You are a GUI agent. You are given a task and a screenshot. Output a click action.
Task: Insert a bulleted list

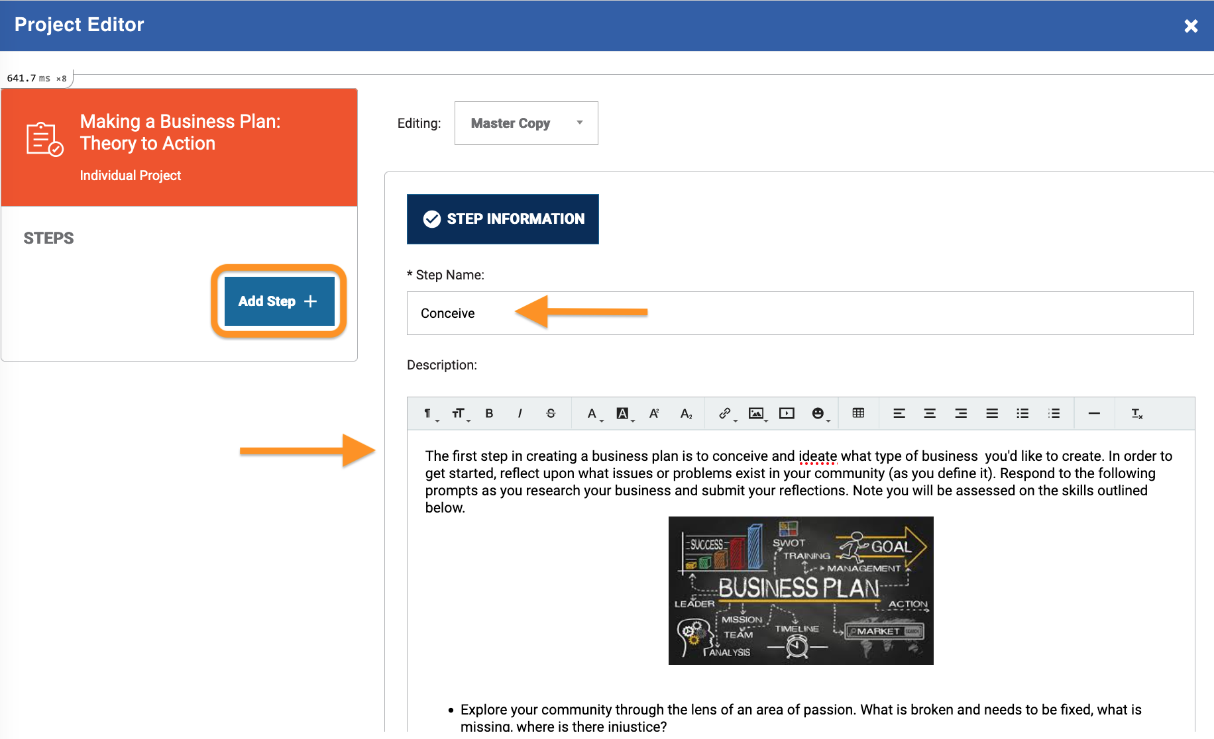tap(1022, 414)
